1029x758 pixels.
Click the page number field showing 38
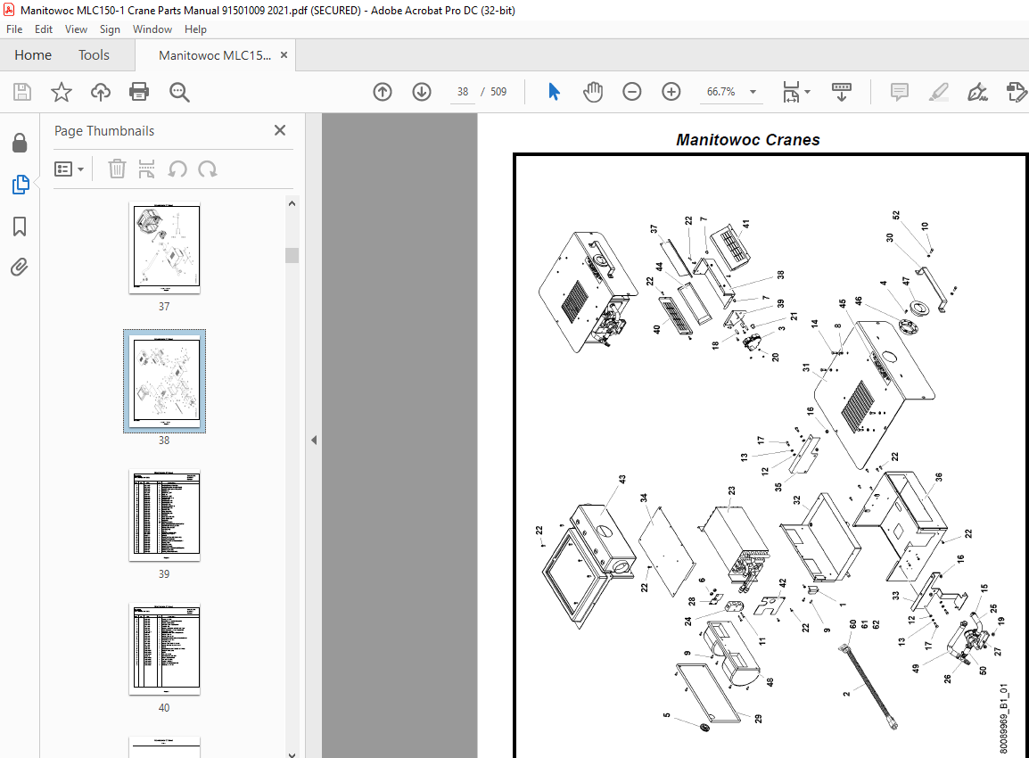463,92
